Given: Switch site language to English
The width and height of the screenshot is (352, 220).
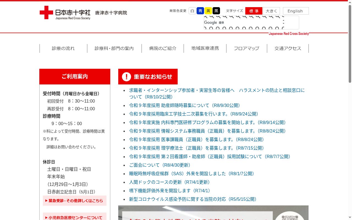Looking at the screenshot, I should point(296,11).
